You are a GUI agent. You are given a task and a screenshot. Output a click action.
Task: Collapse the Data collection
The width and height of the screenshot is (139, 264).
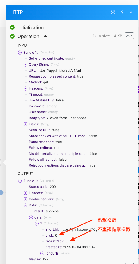[25, 205]
